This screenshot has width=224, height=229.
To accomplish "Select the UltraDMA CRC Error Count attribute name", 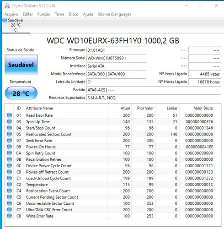I will pos(49,210).
